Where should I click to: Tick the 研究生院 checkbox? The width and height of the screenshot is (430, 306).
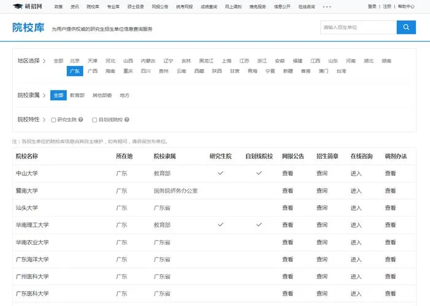coord(53,120)
